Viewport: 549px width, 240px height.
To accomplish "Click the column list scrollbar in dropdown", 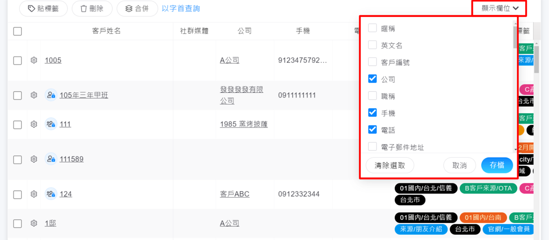I will coord(515,38).
